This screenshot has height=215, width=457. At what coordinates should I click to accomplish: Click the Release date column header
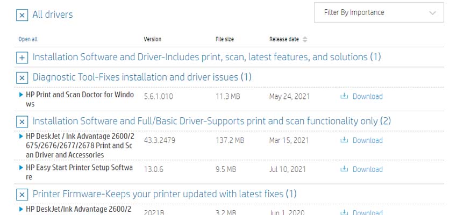[x=284, y=39]
